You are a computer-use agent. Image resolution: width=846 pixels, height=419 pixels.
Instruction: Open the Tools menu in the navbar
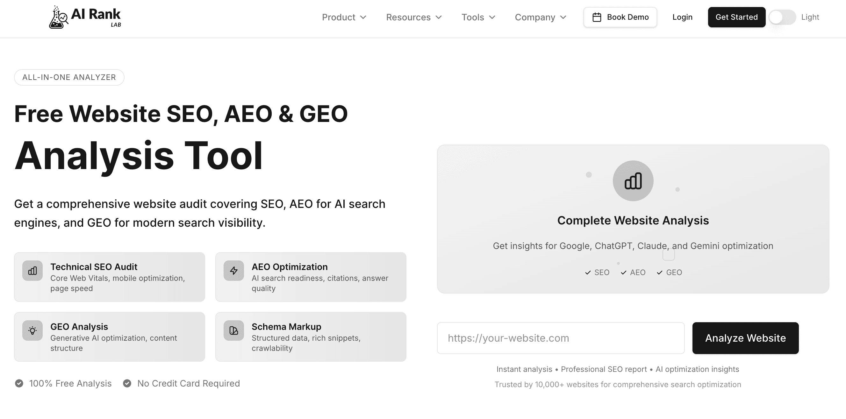click(478, 17)
